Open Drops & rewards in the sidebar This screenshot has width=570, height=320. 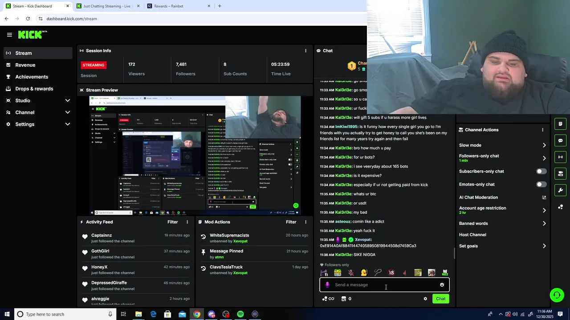pyautogui.click(x=37, y=89)
